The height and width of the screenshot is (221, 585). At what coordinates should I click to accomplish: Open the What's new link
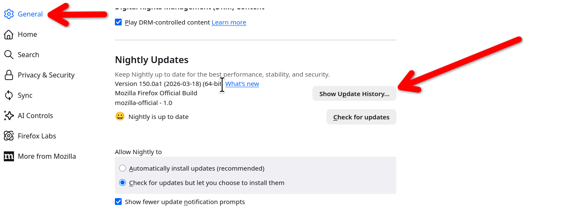point(242,84)
